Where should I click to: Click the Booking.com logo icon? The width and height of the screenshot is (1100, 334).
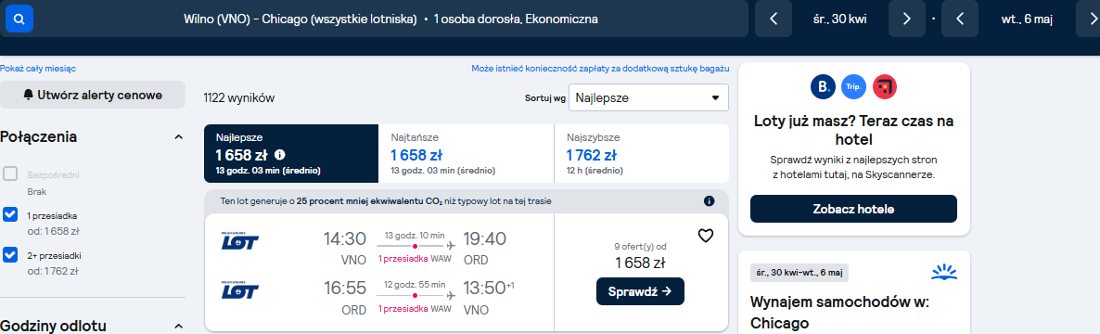(822, 86)
